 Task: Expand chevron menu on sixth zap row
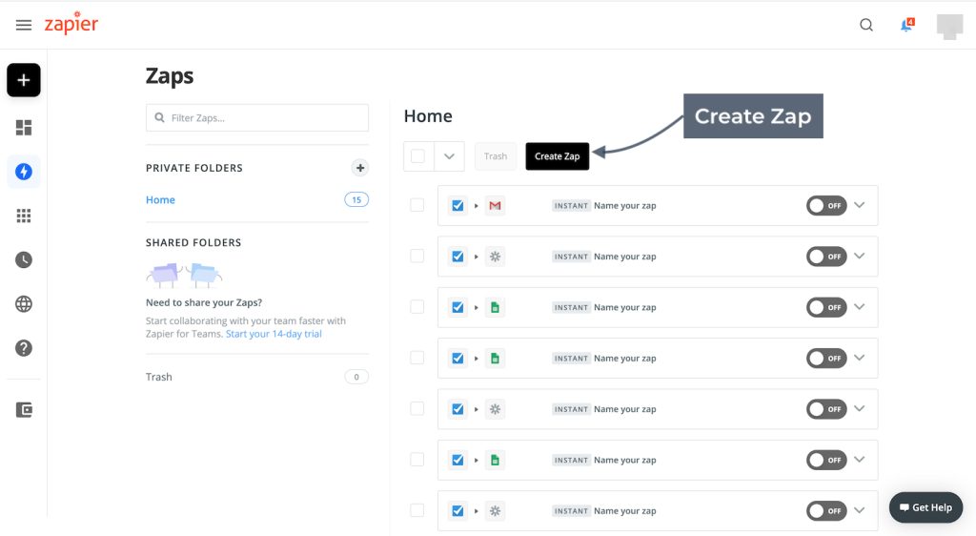coord(860,460)
